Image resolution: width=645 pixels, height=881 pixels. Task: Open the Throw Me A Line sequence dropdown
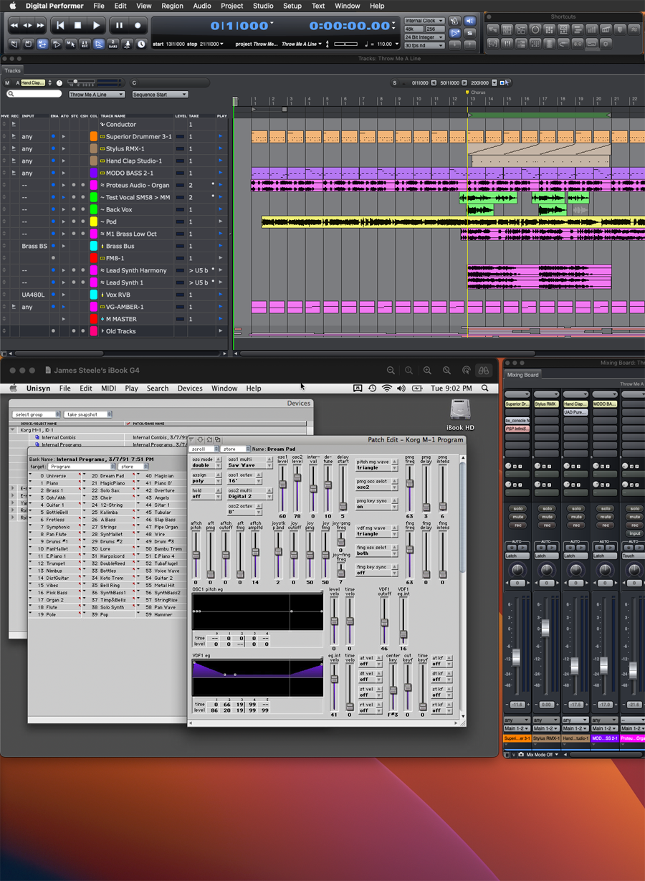(96, 95)
